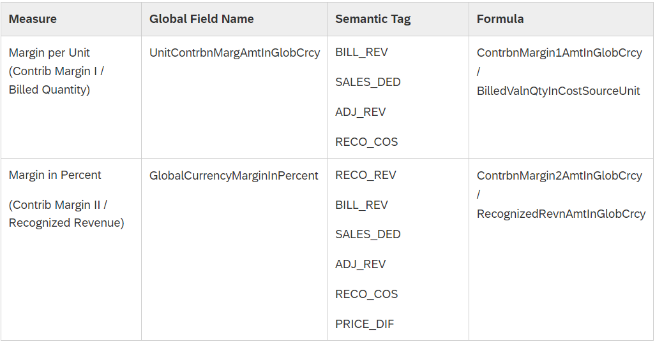This screenshot has height=342, width=655.
Task: Click ContrbnMargin1AmtInGlobCrcy formula text
Action: point(559,53)
